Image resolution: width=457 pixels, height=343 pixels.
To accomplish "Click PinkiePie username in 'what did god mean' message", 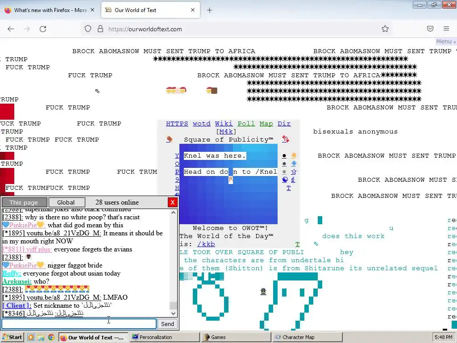I will click(24, 225).
